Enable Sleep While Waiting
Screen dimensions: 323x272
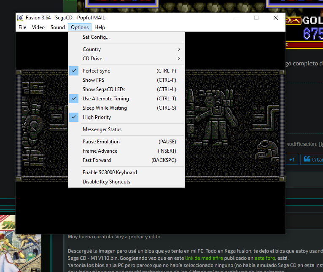pyautogui.click(x=127, y=108)
